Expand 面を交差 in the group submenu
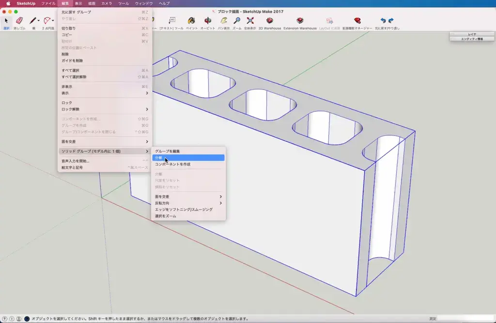Screen dimensions: 496x323 (x=188, y=196)
